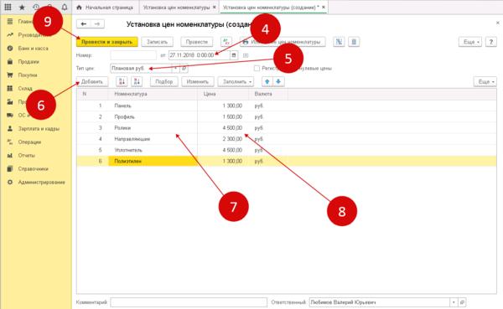Move row up with blue arrow
503x309 pixels.
267,82
